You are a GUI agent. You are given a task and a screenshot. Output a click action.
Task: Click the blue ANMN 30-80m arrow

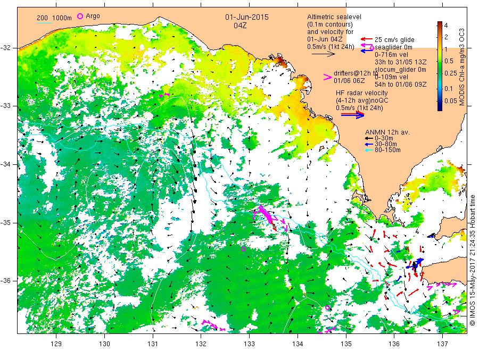[x=369, y=144]
